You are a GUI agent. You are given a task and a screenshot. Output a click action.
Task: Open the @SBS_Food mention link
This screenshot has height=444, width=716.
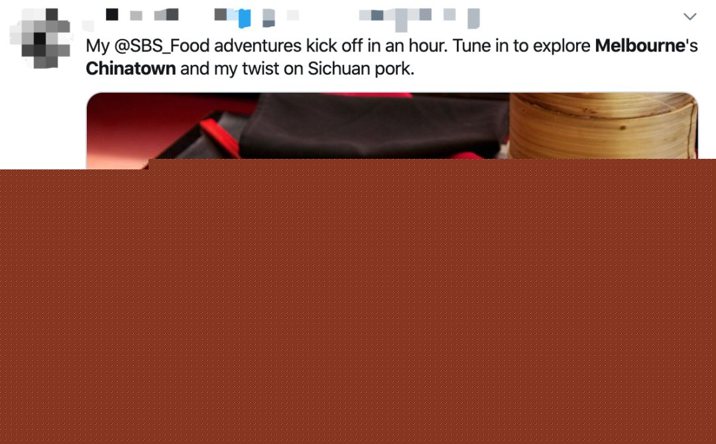click(162, 46)
